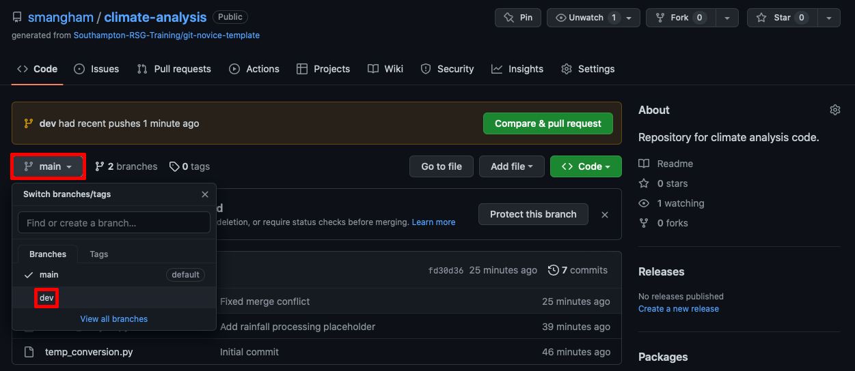Open the Insights tab
This screenshot has width=855, height=371.
pyautogui.click(x=517, y=69)
